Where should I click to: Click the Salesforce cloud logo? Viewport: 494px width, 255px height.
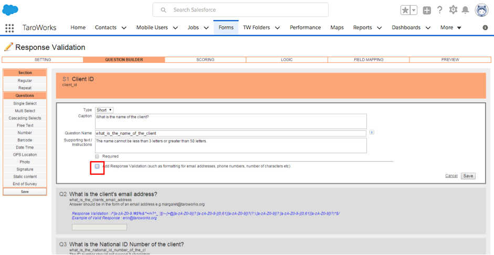[10, 10]
